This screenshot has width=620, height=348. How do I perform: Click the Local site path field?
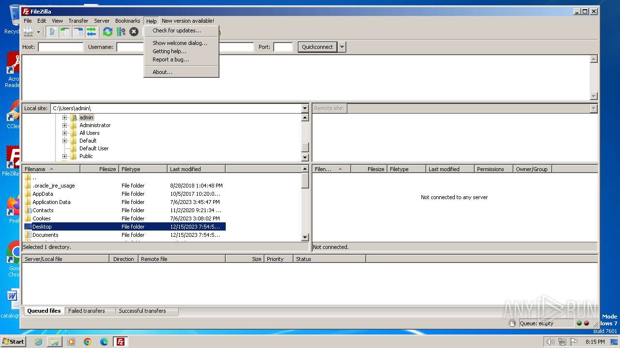pyautogui.click(x=176, y=108)
